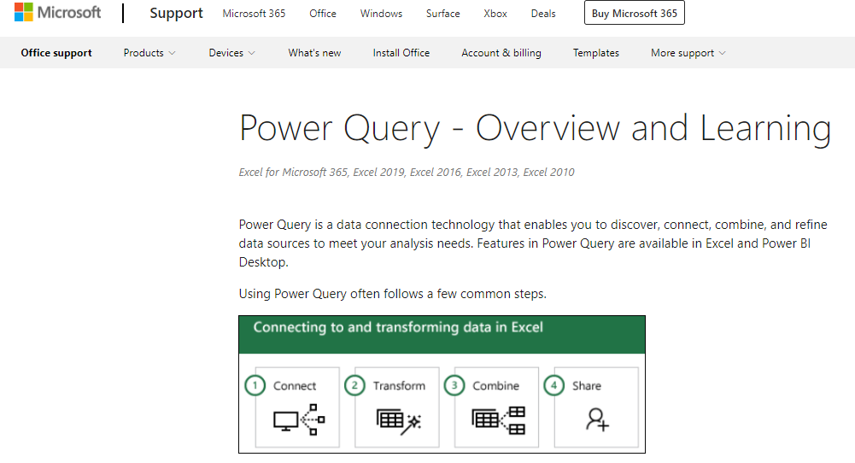Viewport: 855px width, 463px height.
Task: Click the Microsoft logo
Action: (58, 13)
